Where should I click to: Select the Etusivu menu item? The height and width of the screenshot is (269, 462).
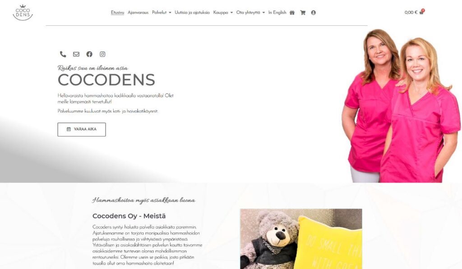coord(117,12)
